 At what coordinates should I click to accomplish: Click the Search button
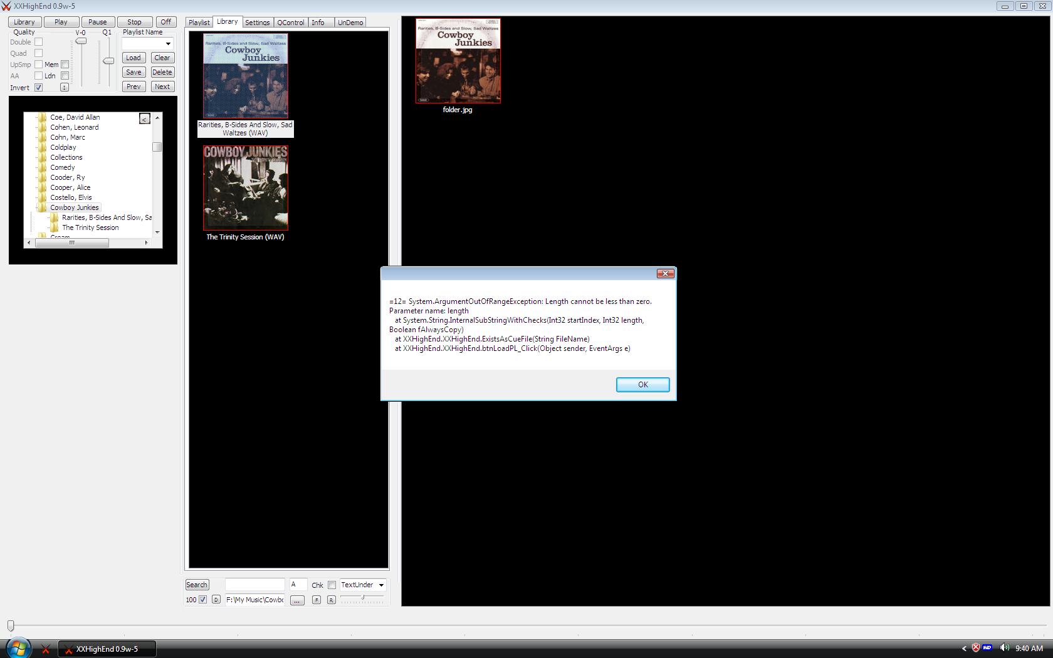coord(197,585)
